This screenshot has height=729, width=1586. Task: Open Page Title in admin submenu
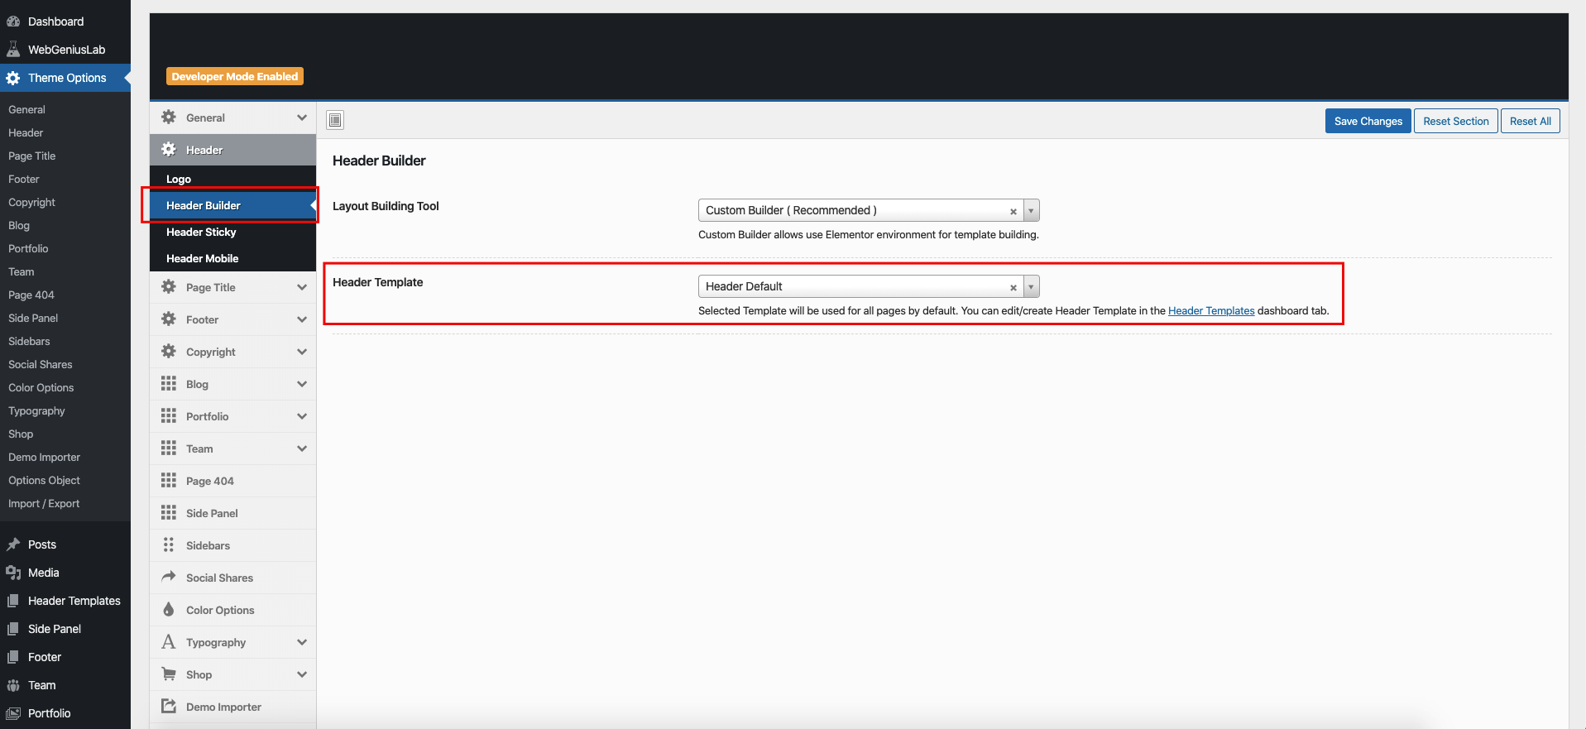(31, 156)
